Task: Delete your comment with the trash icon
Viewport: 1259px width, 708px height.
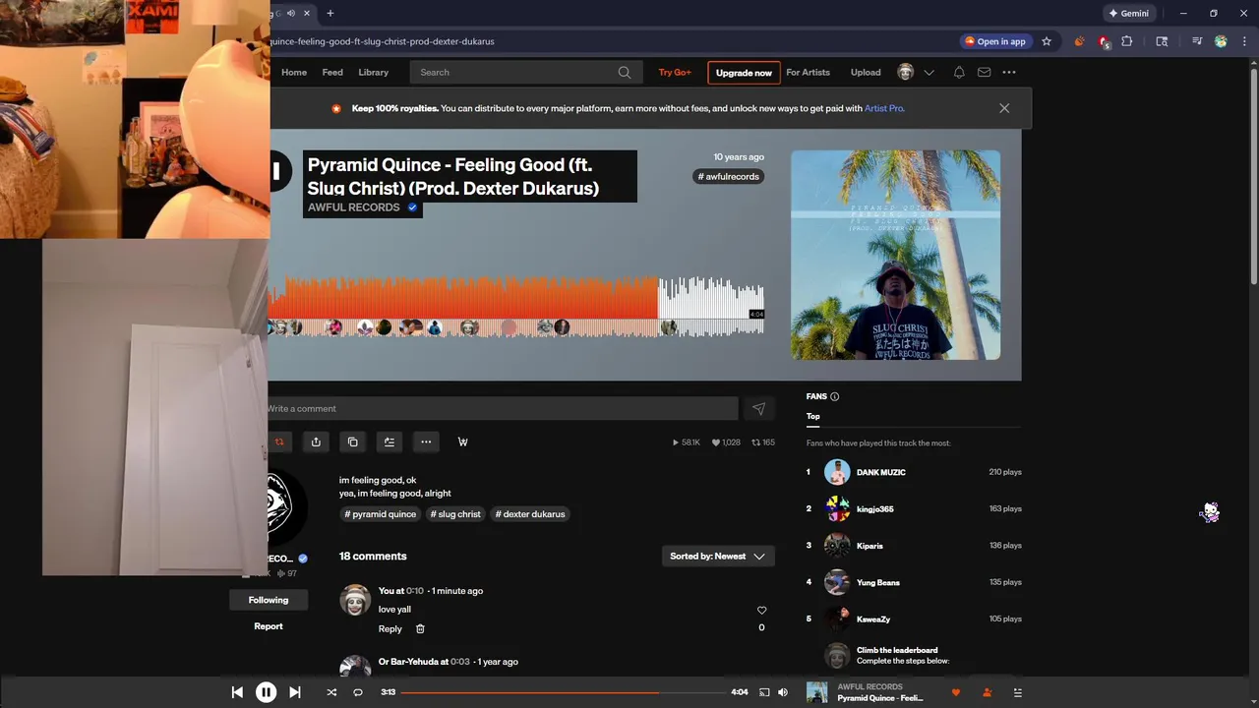Action: (x=420, y=629)
